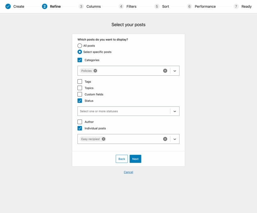Open the statuses dropdown chevron
Viewport: 257px width, 213px height.
point(175,111)
